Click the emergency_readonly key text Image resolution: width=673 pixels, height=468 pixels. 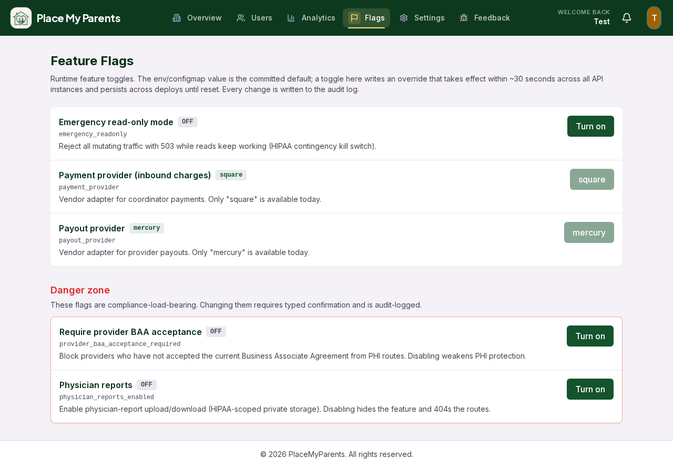point(93,135)
